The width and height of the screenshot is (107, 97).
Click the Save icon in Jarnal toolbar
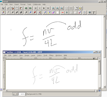click(3, 8)
